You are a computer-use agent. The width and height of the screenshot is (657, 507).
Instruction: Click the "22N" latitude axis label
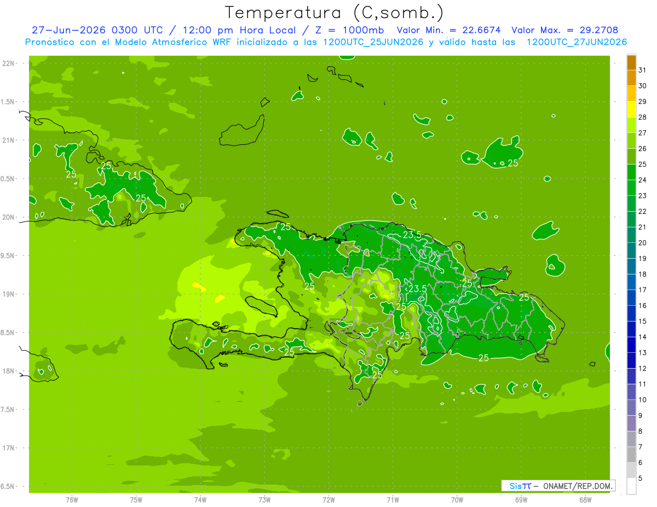pyautogui.click(x=8, y=63)
